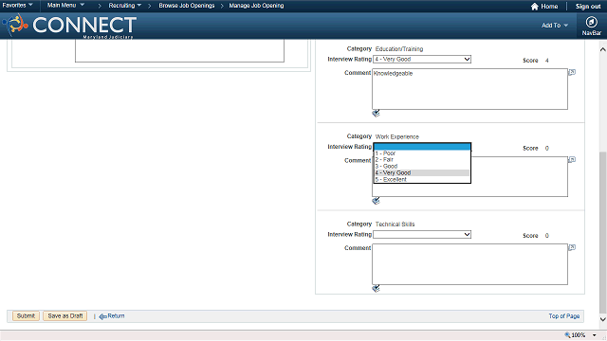
Task: Click the CONNECT Maryland Judiciary logo
Action: point(69,27)
